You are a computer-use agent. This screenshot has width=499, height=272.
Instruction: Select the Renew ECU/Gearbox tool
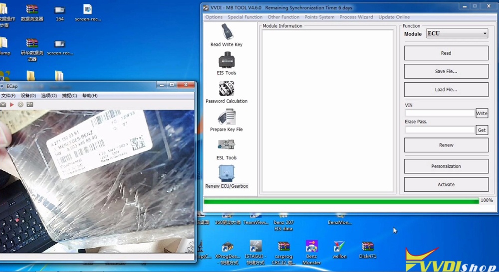click(226, 177)
